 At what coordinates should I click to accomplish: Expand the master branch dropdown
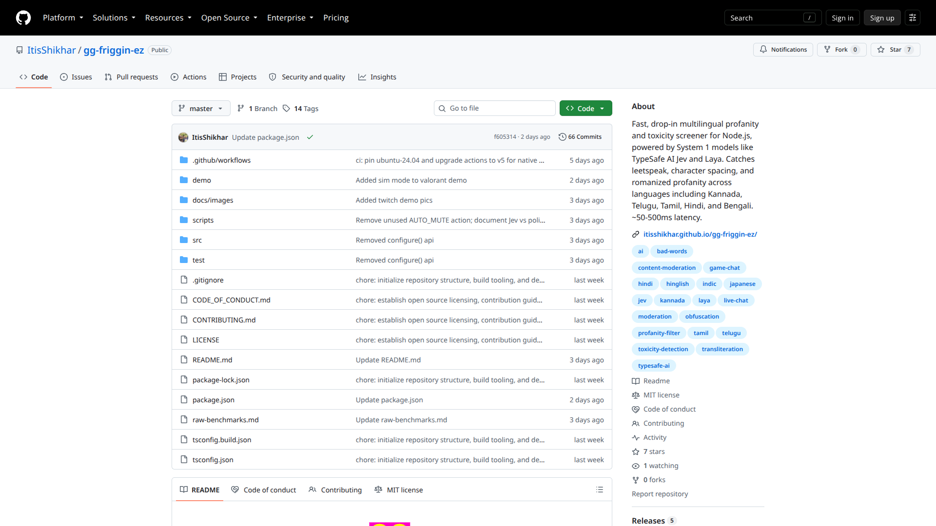(x=201, y=108)
